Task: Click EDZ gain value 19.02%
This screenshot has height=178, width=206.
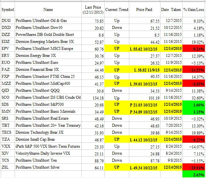Action: [x=194, y=42]
